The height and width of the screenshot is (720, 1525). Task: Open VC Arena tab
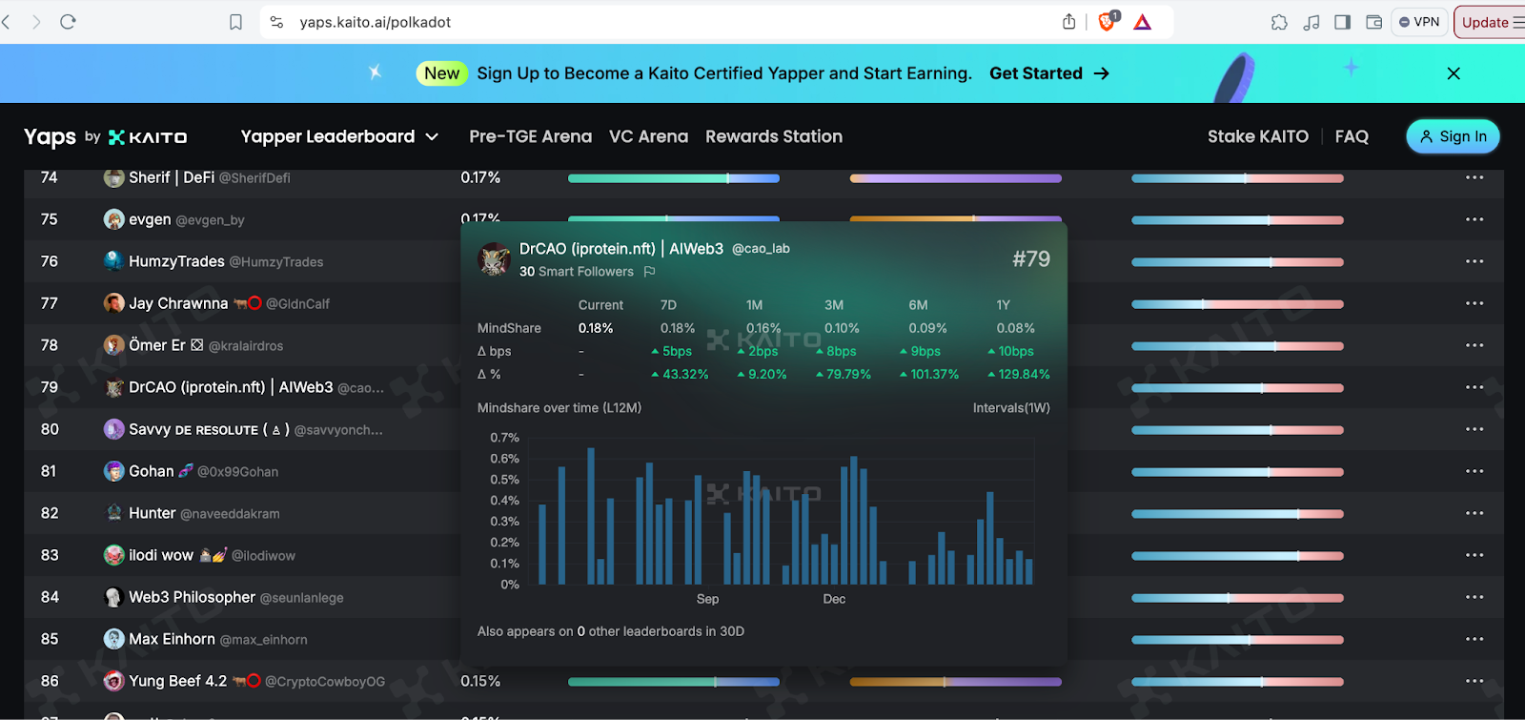648,136
